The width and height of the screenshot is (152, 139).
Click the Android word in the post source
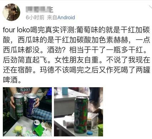point(66,18)
